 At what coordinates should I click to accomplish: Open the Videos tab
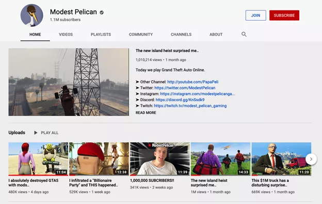[66, 34]
